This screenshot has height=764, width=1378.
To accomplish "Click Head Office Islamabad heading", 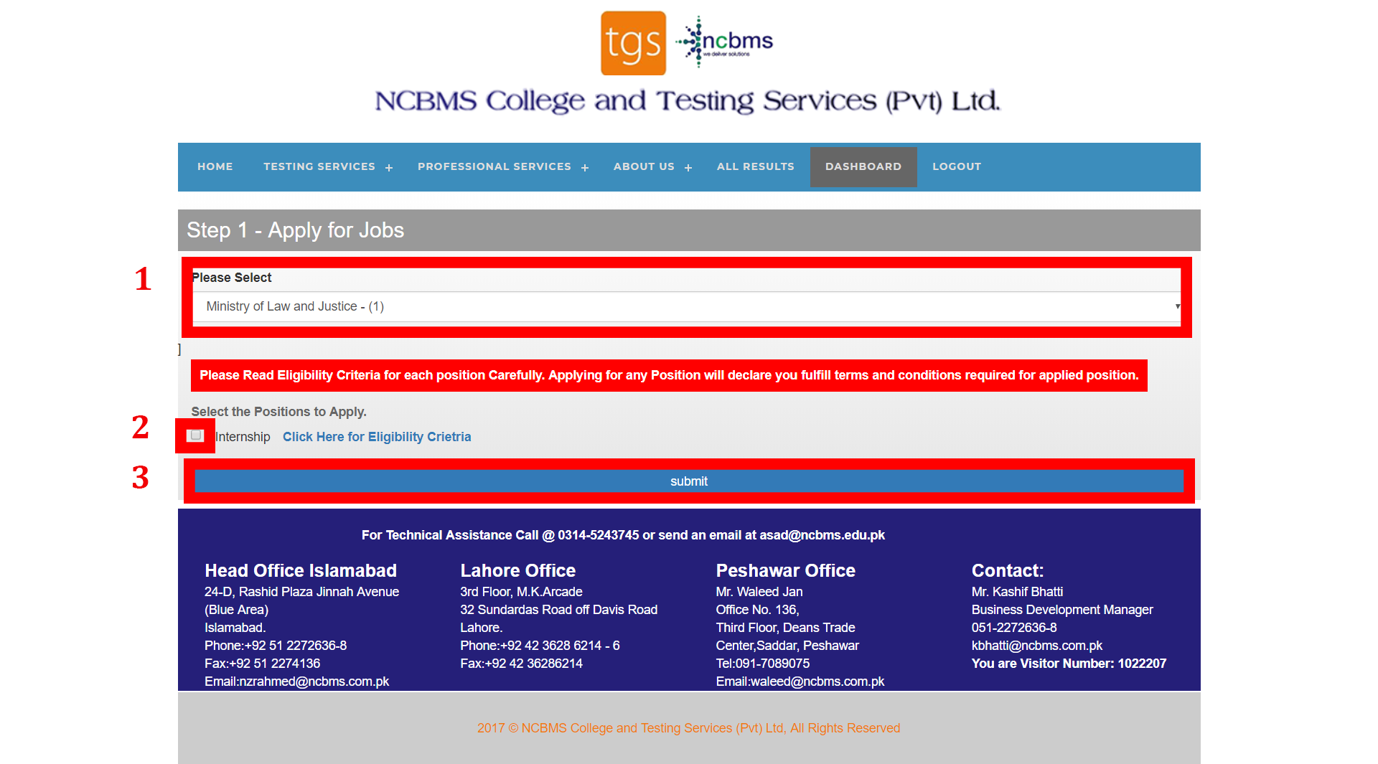I will (x=301, y=570).
